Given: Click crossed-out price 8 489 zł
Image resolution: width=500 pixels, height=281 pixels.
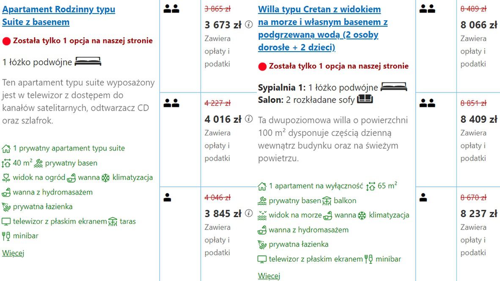Looking at the screenshot, I should [x=473, y=9].
